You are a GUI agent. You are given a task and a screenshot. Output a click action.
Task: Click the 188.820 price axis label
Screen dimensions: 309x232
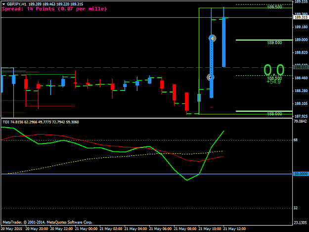coord(301,52)
